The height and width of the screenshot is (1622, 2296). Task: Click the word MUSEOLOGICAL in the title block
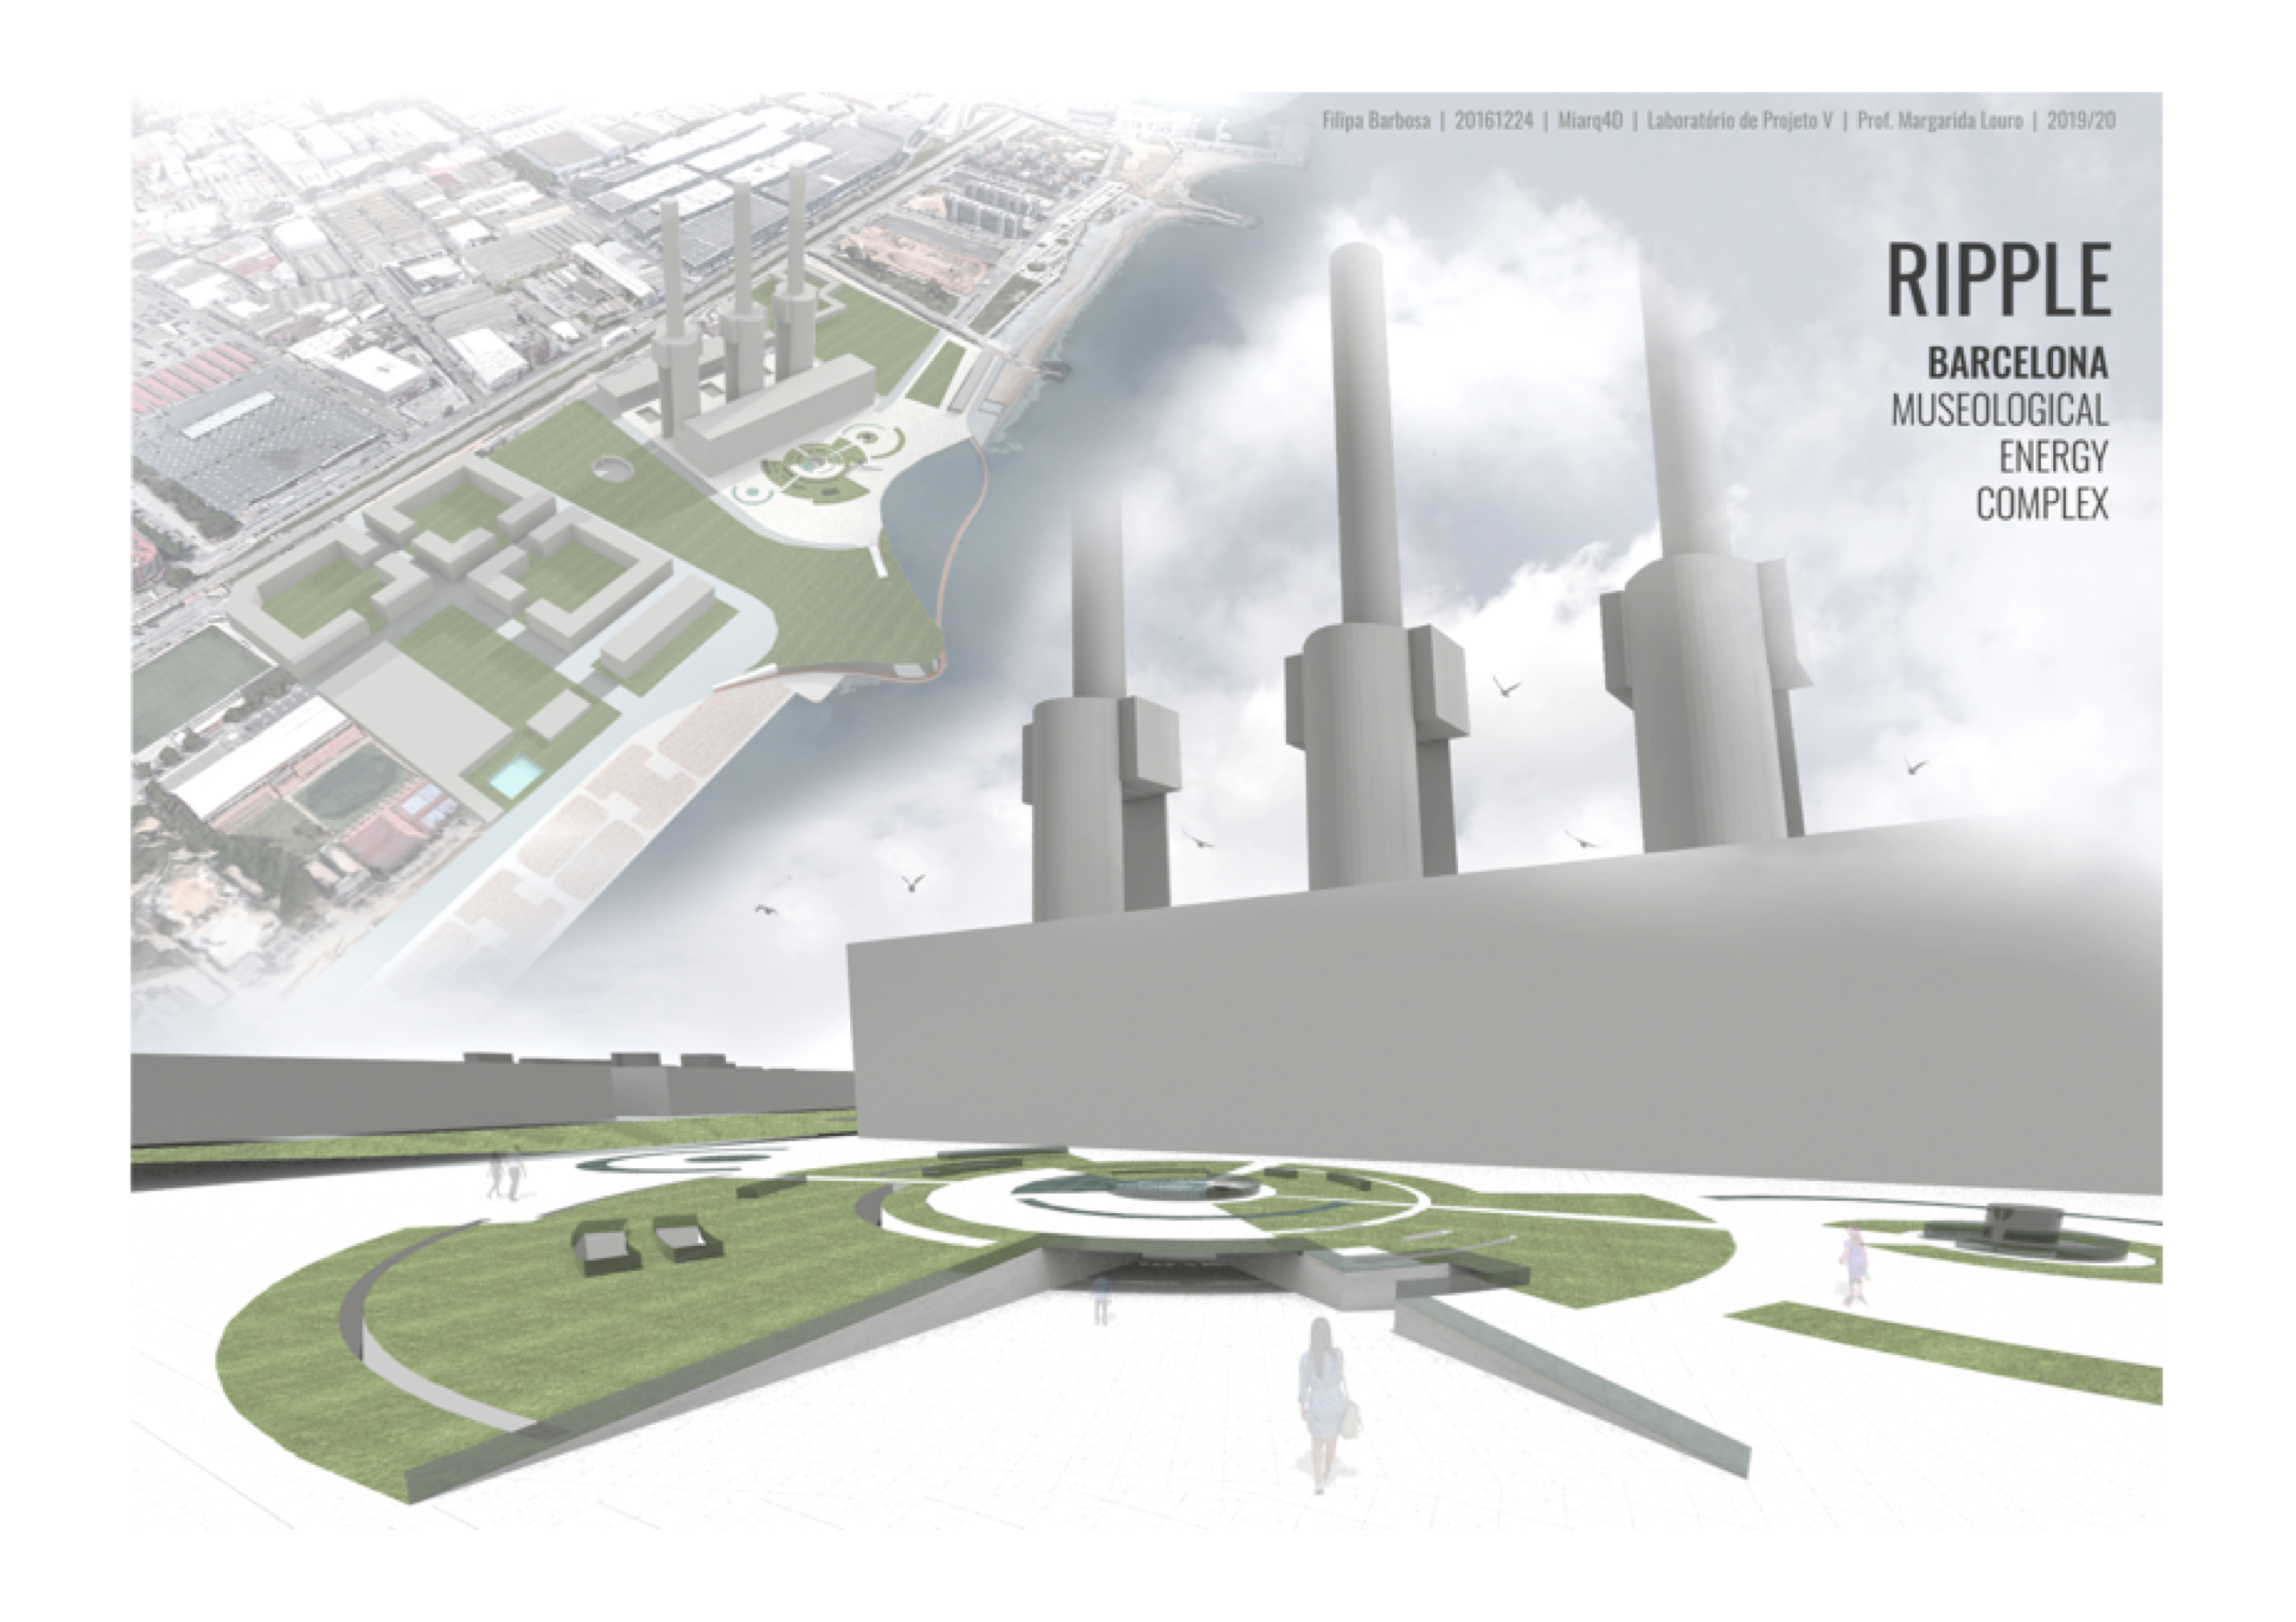[2000, 410]
